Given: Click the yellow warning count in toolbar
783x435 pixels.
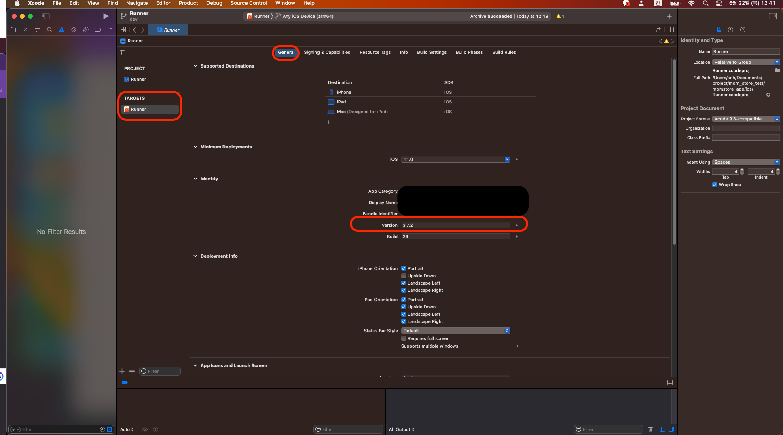Looking at the screenshot, I should click(x=560, y=16).
